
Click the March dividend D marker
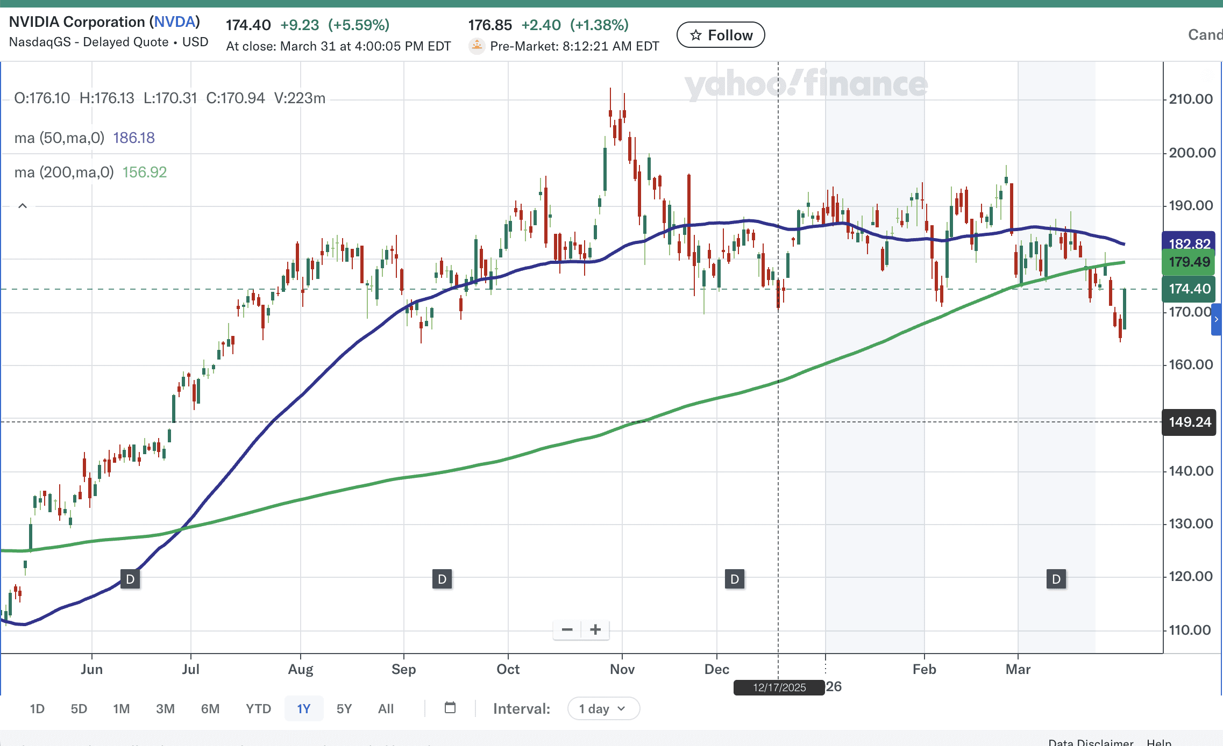(1056, 579)
